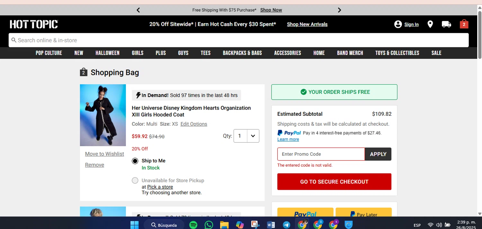Click the battery tray icon
The width and height of the screenshot is (482, 229).
447,225
